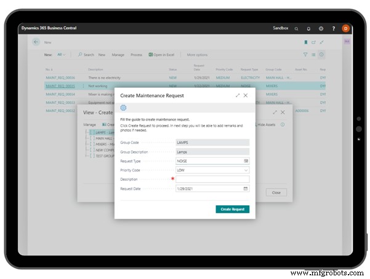Open the notifications bell in top bar
The image size is (370, 279).
pos(308,28)
